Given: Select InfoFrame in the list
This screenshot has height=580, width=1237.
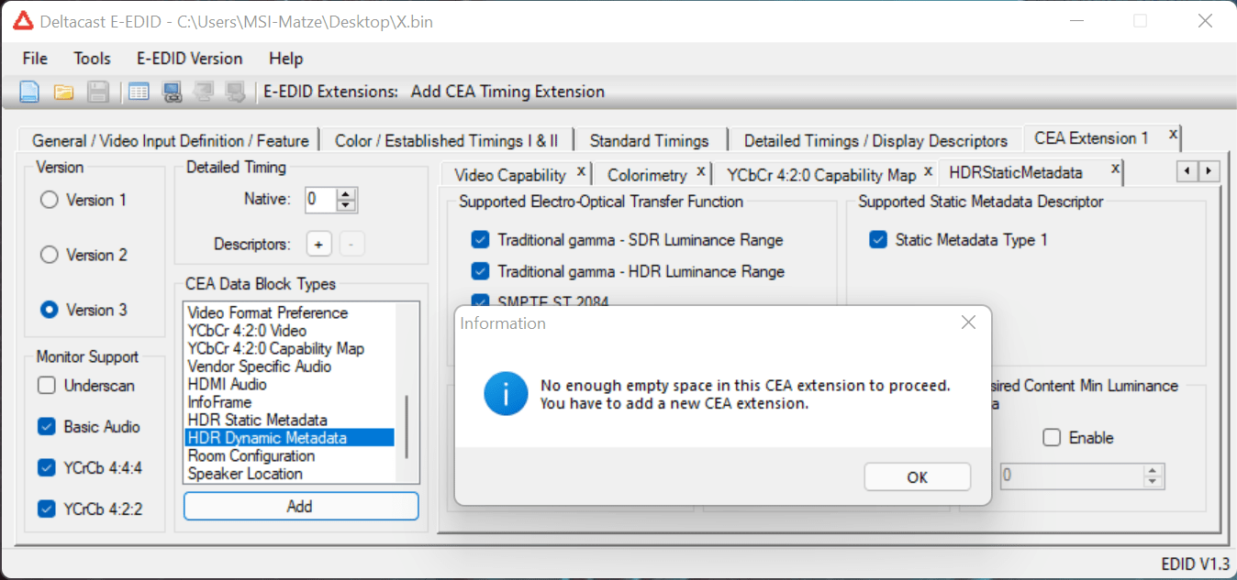Looking at the screenshot, I should [289, 402].
